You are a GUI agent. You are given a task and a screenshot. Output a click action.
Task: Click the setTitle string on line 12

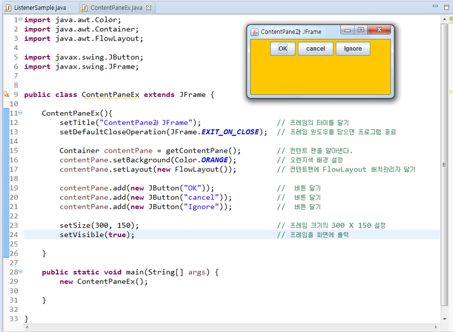146,123
